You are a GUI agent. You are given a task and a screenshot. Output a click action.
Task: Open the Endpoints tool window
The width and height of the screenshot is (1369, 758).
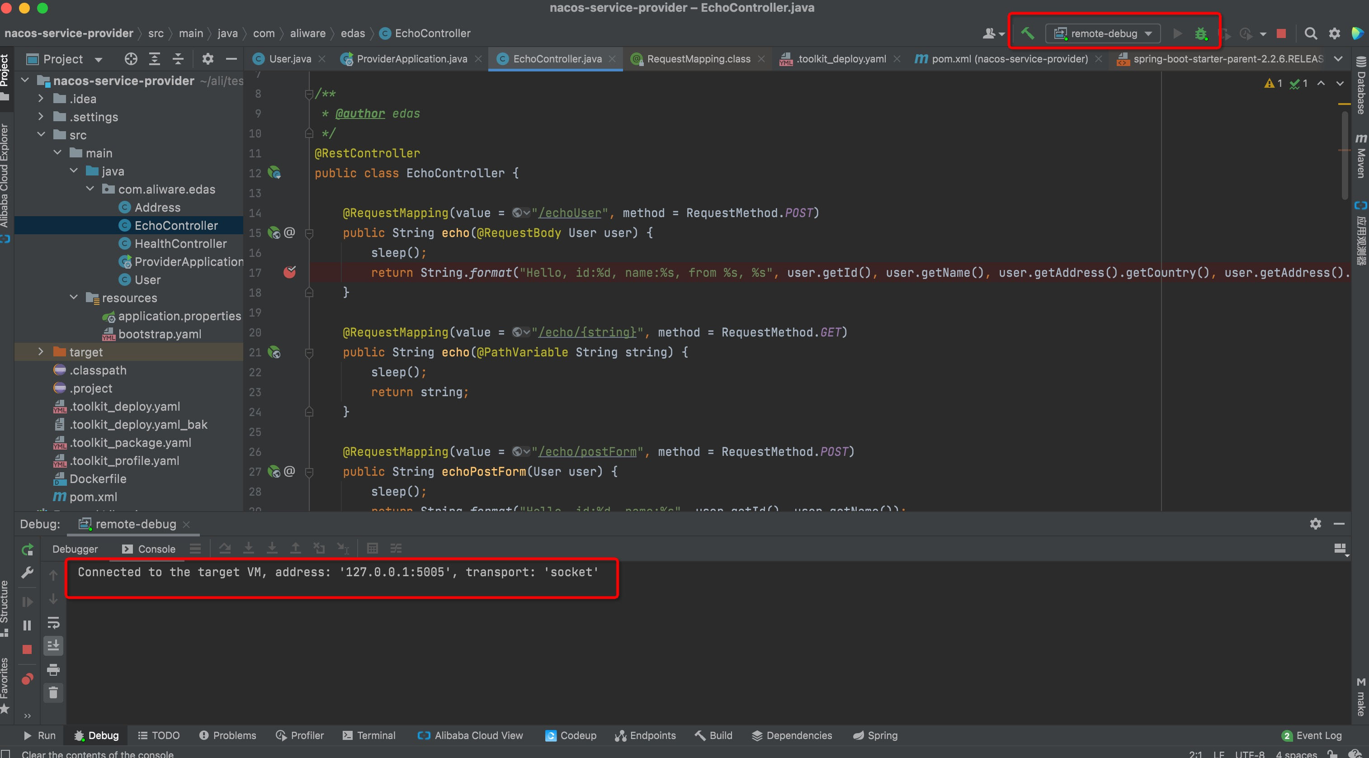point(645,736)
